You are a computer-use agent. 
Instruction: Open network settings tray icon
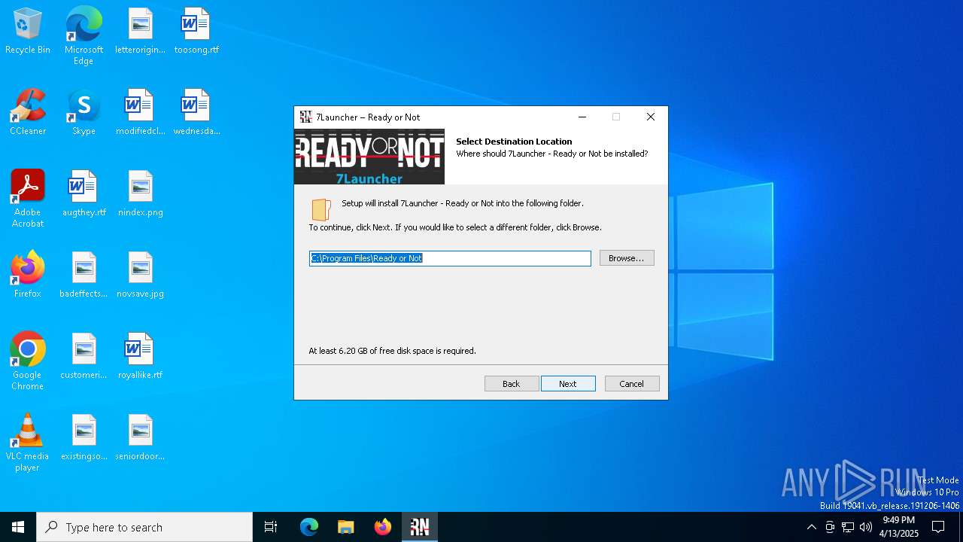click(x=848, y=527)
